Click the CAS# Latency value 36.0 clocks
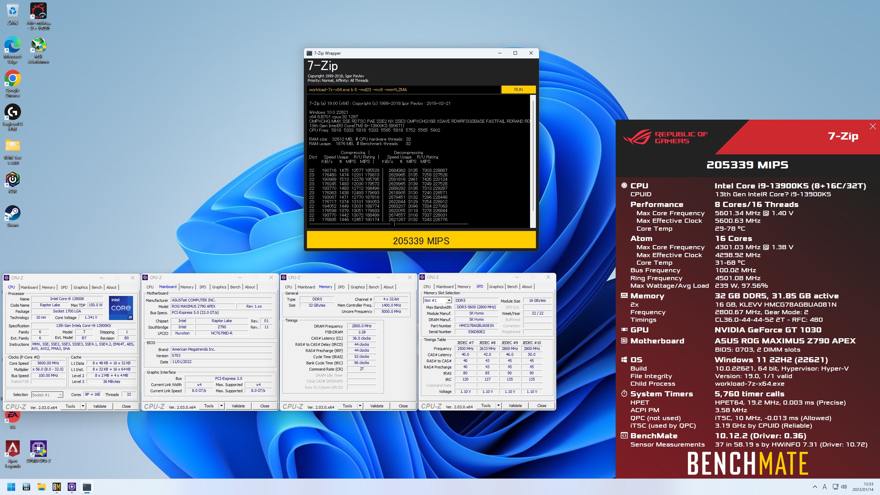The image size is (880, 495). 362,339
